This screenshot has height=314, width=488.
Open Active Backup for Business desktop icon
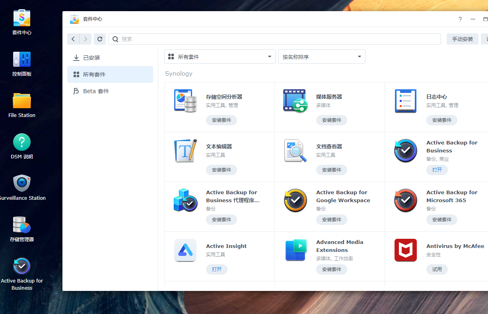pyautogui.click(x=22, y=266)
